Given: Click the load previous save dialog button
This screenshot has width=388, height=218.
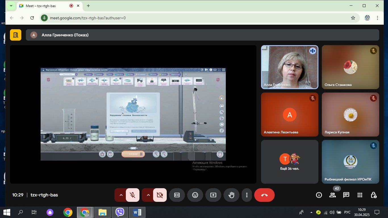Looking at the screenshot, I should [144, 131].
